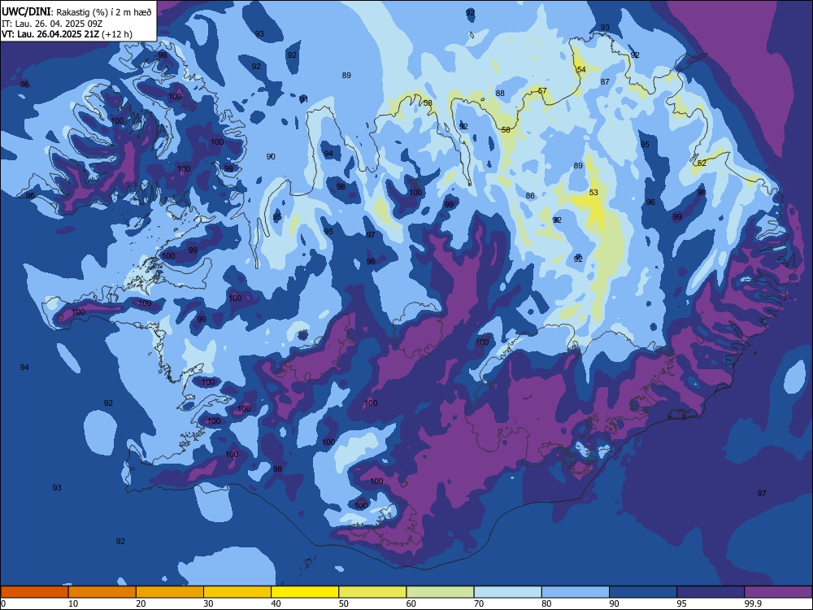The height and width of the screenshot is (610, 813).
Task: Click the legend tick label '99.9'
Action: point(752,603)
